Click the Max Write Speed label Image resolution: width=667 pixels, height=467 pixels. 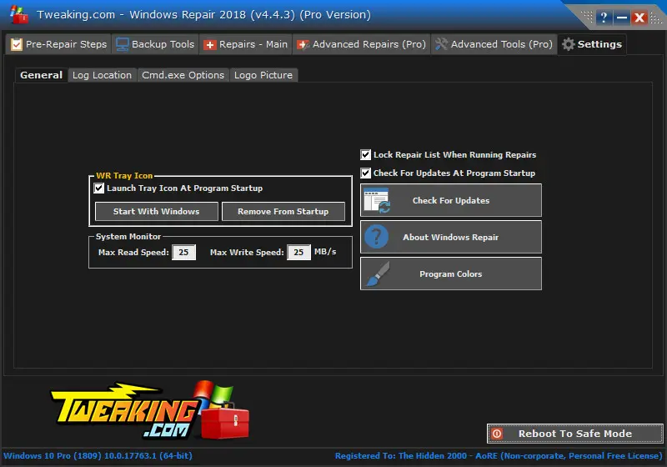247,252
